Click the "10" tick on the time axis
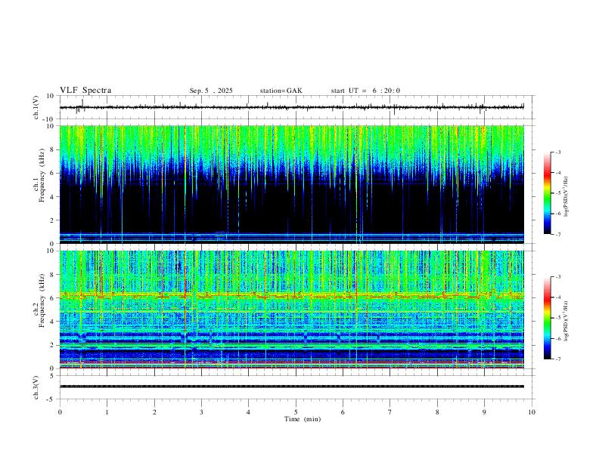Screen dimensions: 599x462 532,412
